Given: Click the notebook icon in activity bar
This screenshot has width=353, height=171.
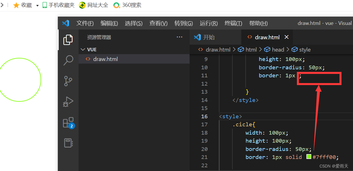Looking at the screenshot, I should tap(68, 143).
